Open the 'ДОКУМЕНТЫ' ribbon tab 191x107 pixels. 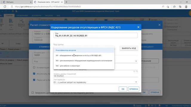click(x=36, y=15)
